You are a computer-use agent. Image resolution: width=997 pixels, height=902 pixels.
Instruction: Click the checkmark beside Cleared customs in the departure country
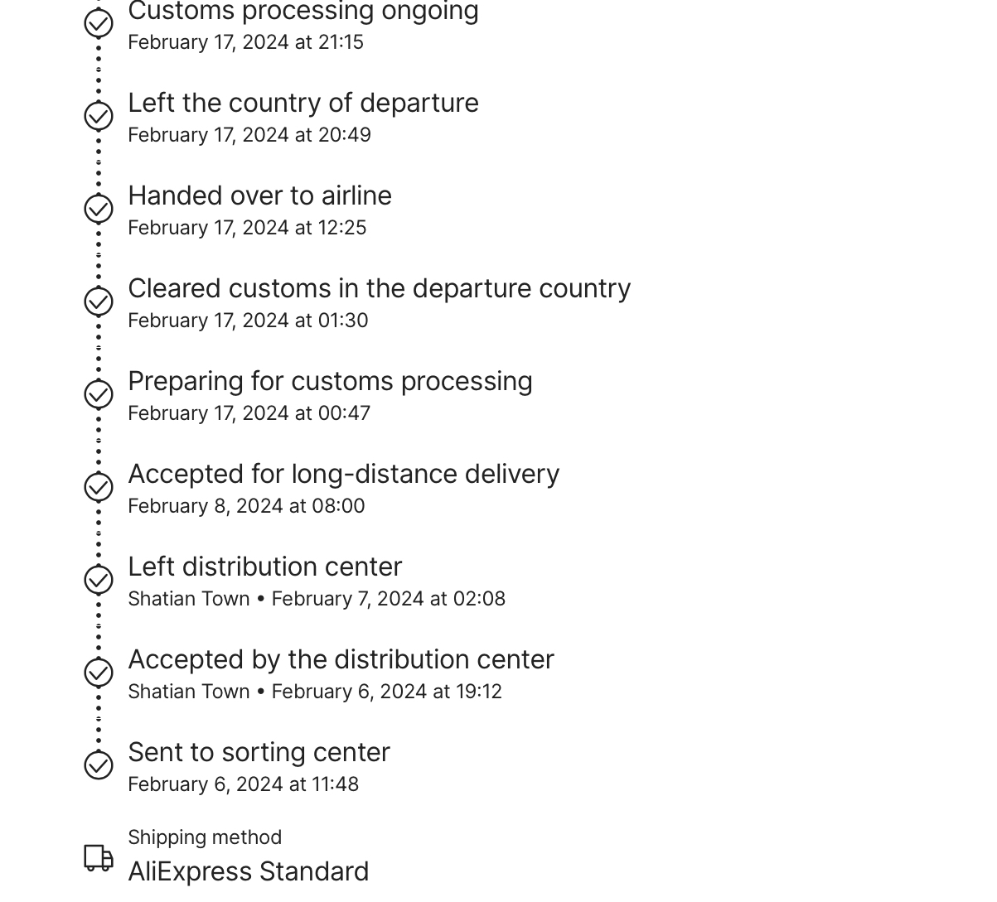(x=99, y=301)
